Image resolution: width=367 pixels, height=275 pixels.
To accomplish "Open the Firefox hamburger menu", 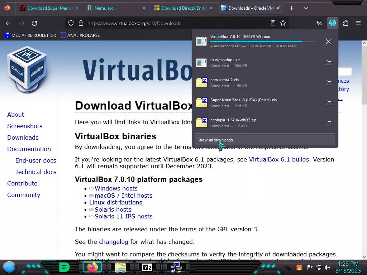I will coord(358,23).
